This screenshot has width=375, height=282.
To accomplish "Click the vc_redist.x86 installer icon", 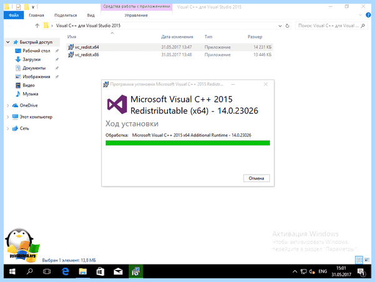I will 71,55.
